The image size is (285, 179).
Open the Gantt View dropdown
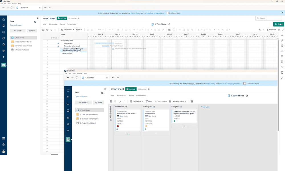[67, 30]
